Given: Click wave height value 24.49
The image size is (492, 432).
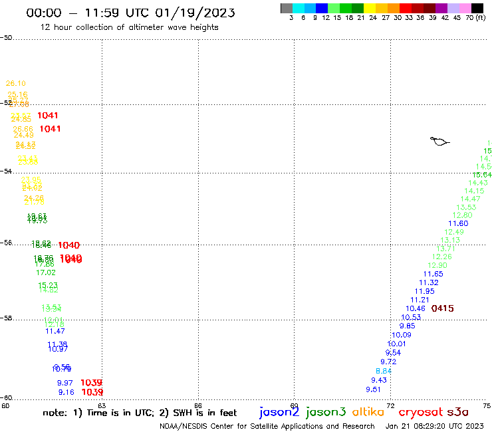Looking at the screenshot, I should coord(23,135).
